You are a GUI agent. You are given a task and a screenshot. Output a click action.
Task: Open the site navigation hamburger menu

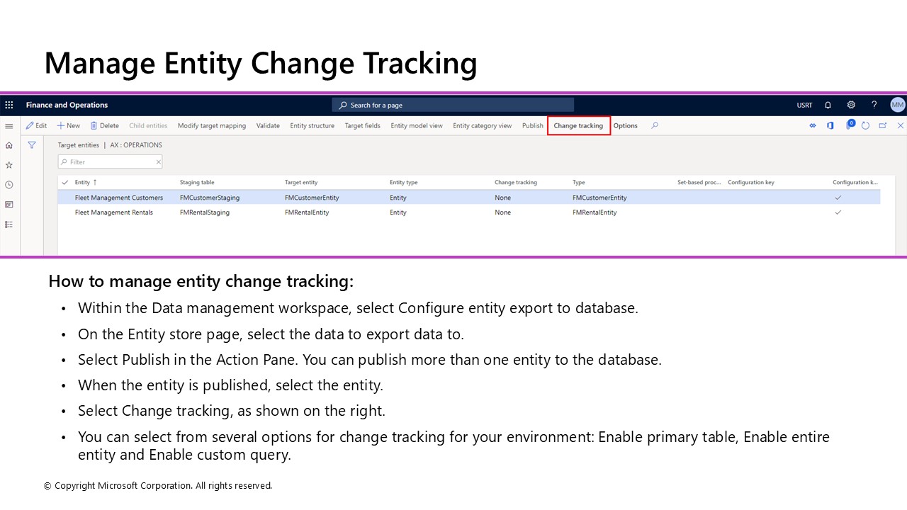pos(9,126)
